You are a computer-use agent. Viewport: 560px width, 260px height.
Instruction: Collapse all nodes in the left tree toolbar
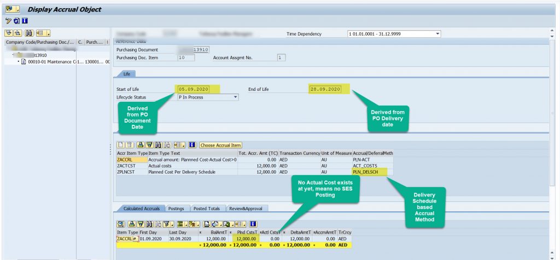(x=18, y=33)
